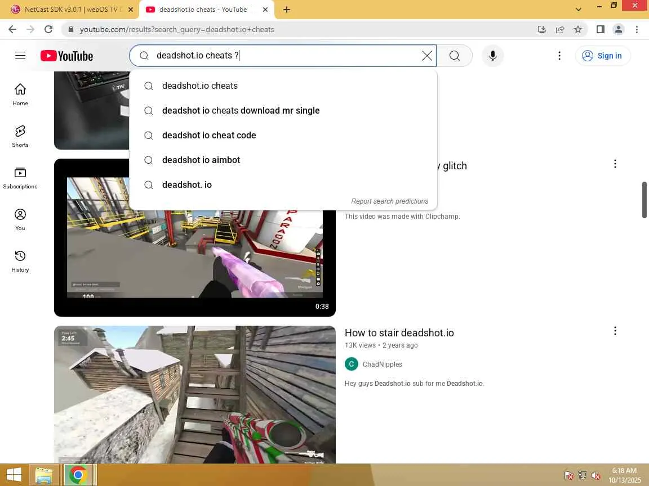Viewport: 649px width, 486px height.
Task: Open the keyboard video thumbnail at top
Action: tap(91, 110)
